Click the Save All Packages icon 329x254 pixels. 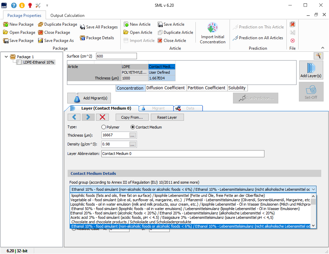point(83,27)
